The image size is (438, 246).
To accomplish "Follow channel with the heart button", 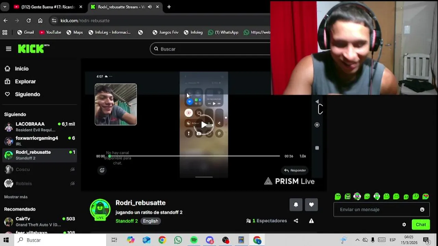I will tap(311, 205).
